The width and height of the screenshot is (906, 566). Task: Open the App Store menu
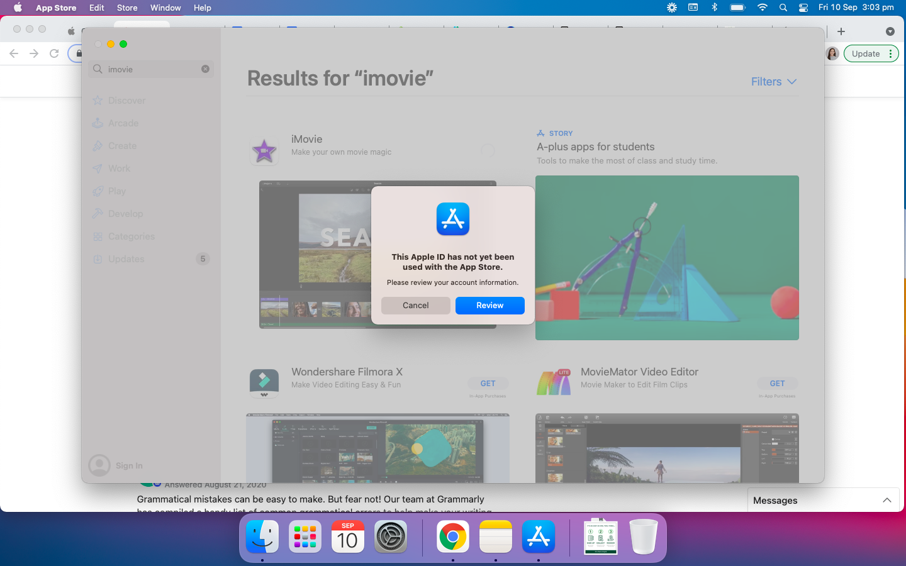pyautogui.click(x=56, y=8)
